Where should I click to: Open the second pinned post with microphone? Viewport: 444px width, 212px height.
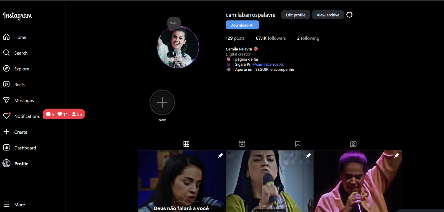[270, 181]
